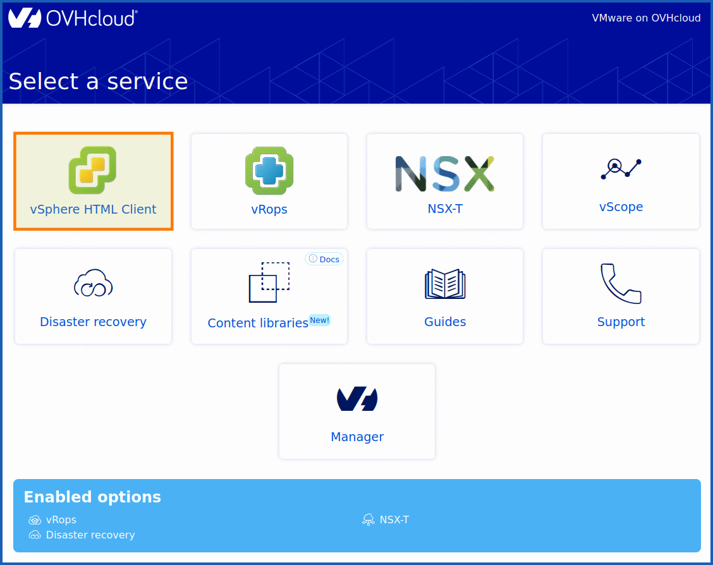Open Manager via the OVHcloud emblem icon
Image resolution: width=713 pixels, height=565 pixels.
(356, 398)
